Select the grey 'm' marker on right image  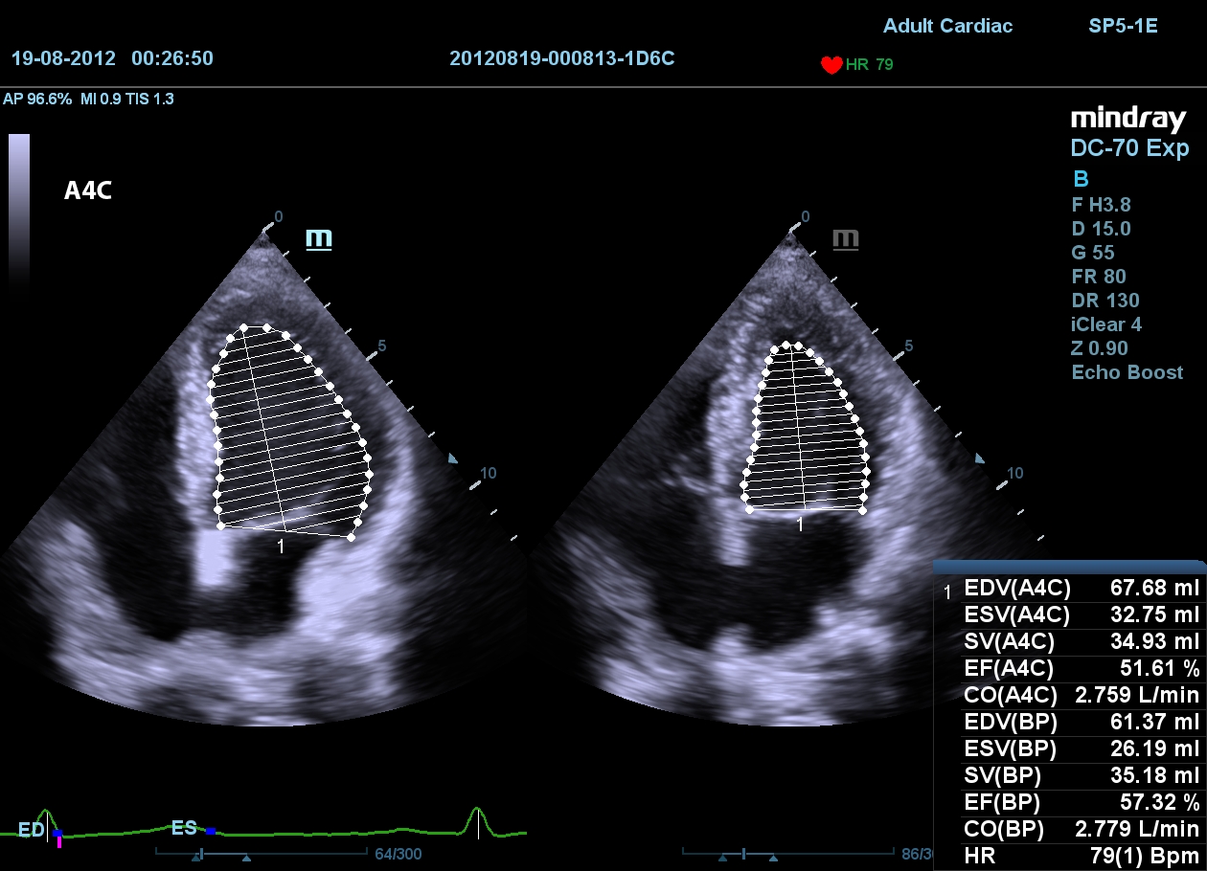[x=845, y=238]
